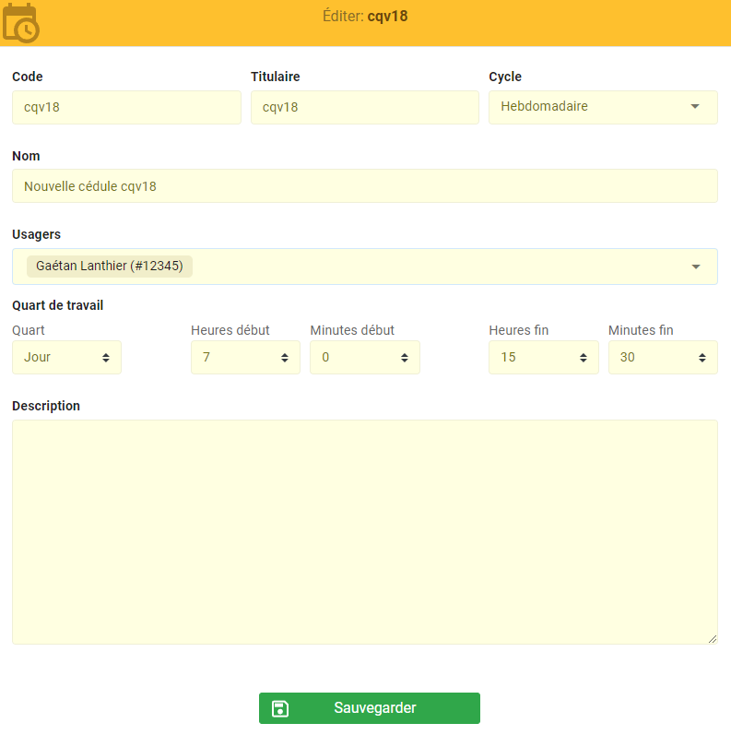The image size is (731, 735).
Task: Click the Description label
Action: click(46, 406)
